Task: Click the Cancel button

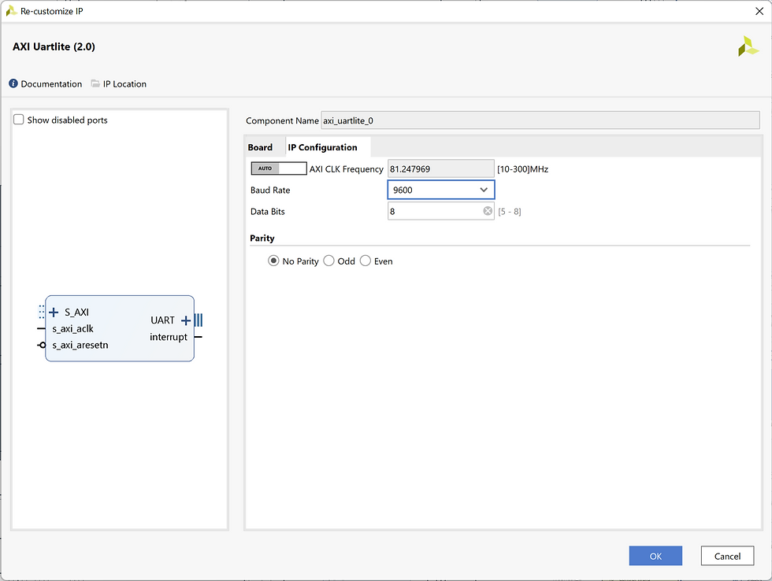Action: click(727, 556)
